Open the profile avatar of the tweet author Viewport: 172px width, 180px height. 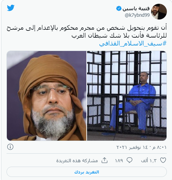(x=159, y=12)
